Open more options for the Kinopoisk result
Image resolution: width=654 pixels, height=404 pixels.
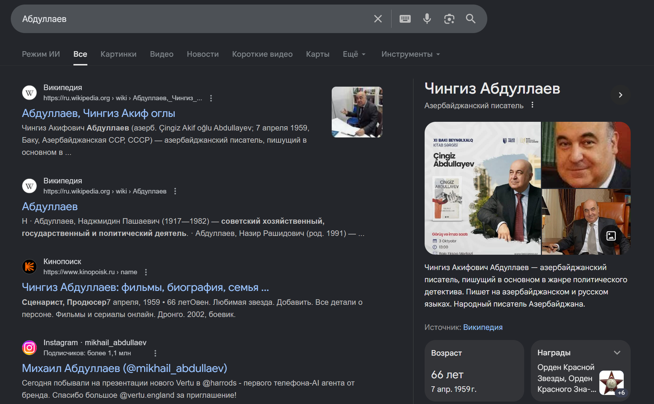[146, 272]
